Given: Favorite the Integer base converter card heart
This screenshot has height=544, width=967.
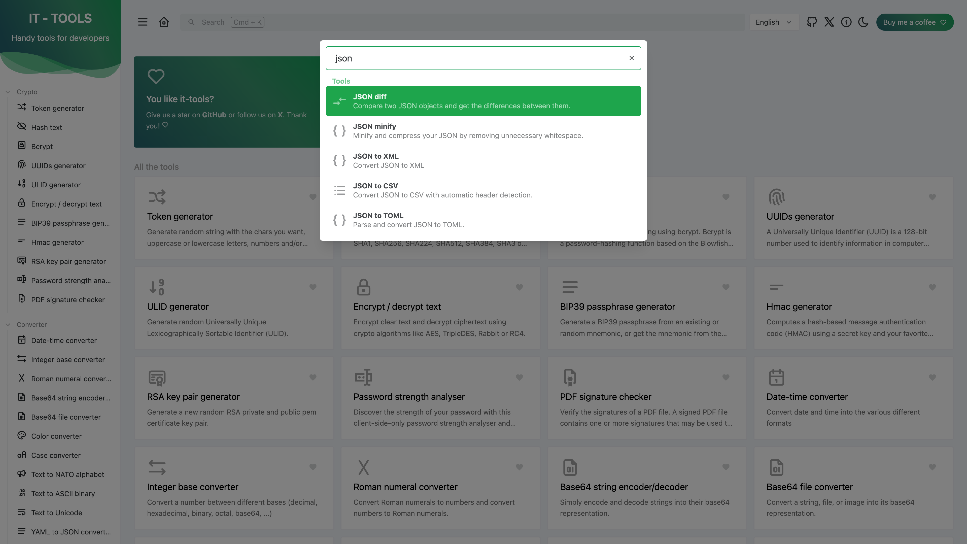Looking at the screenshot, I should 313,467.
